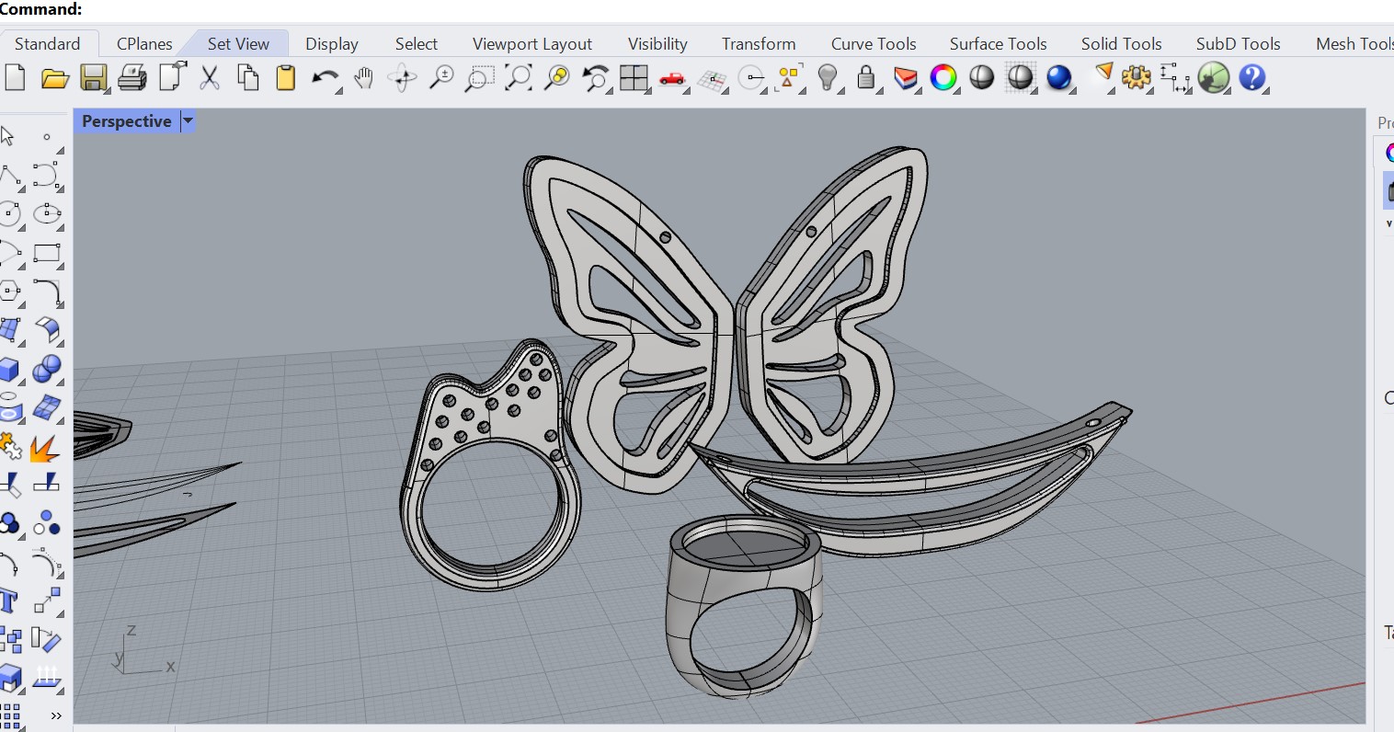Open Help blue question mark icon
The height and width of the screenshot is (732, 1394).
tap(1252, 78)
